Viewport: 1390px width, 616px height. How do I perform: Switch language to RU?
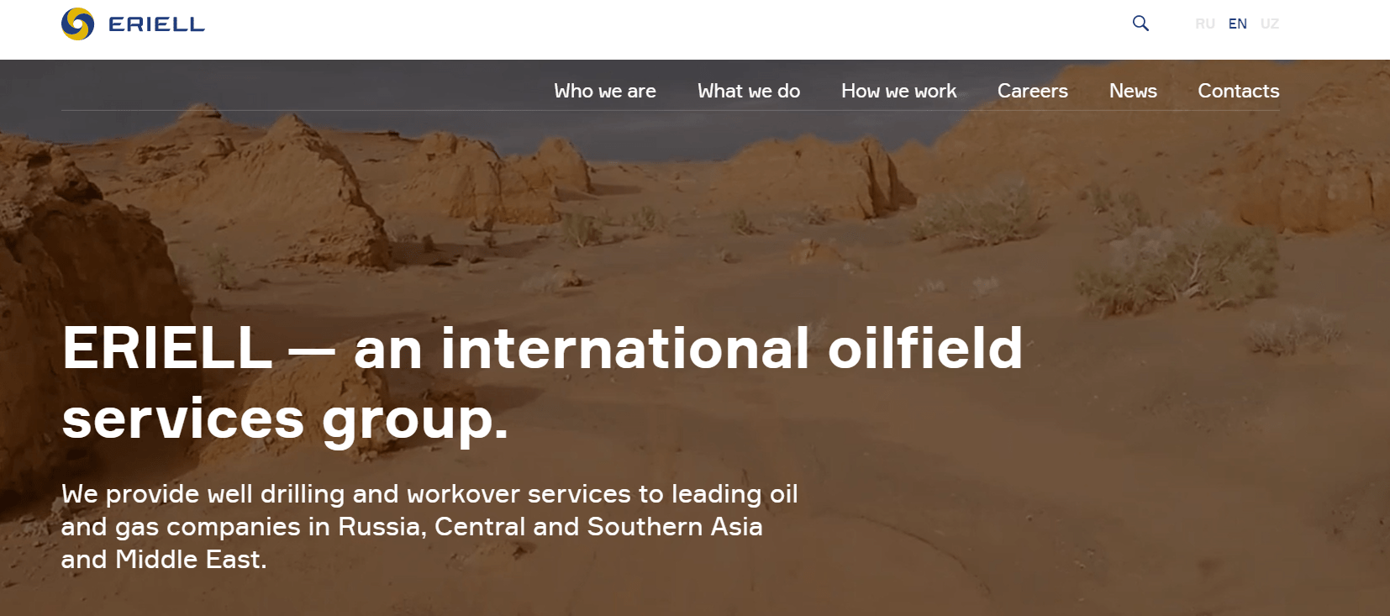click(1205, 24)
